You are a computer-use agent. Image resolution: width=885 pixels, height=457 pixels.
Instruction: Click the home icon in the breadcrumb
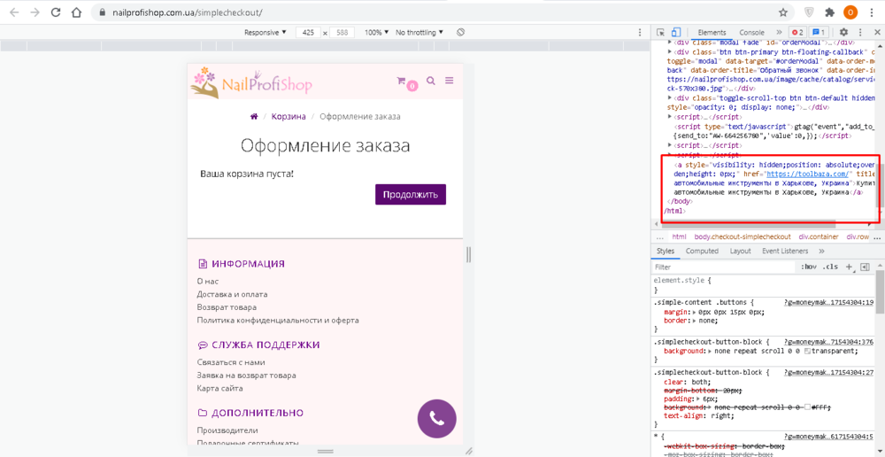tap(254, 117)
